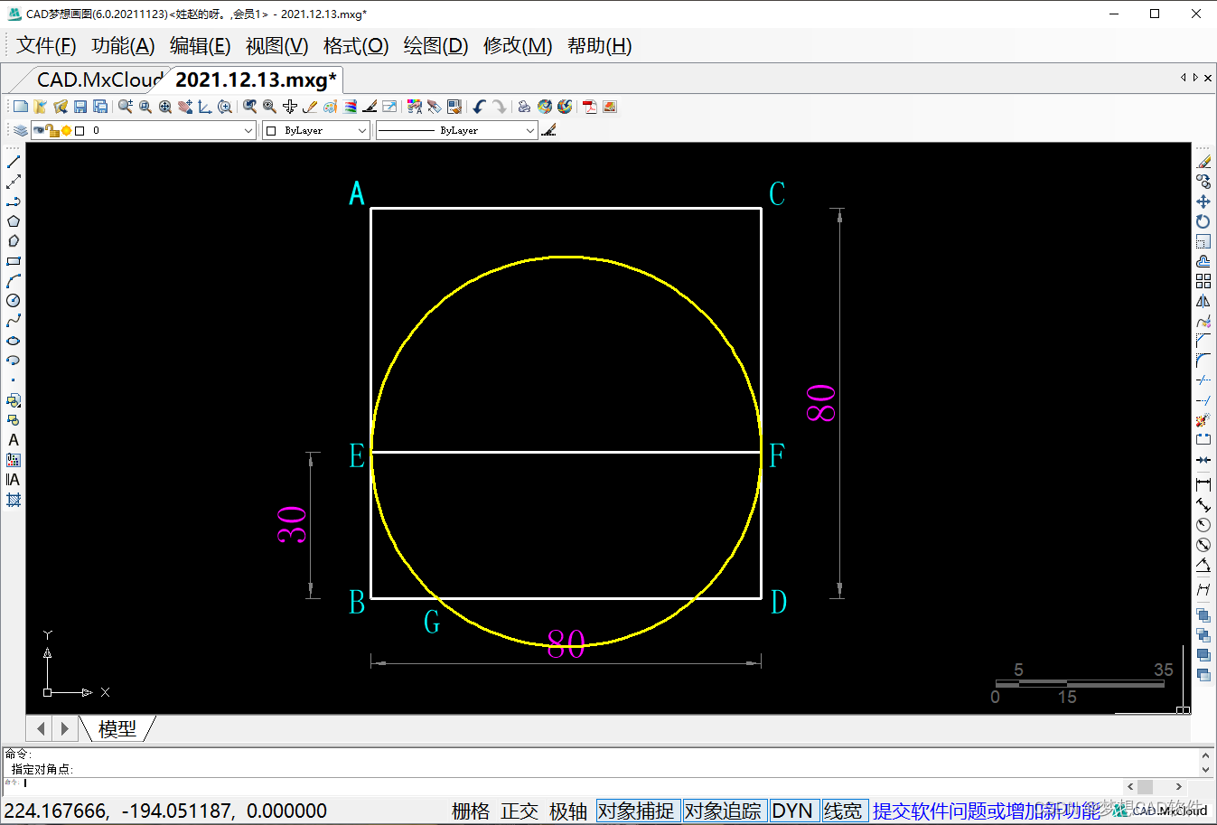1217x825 pixels.
Task: Select the Angular dimension tool
Action: (x=1203, y=566)
